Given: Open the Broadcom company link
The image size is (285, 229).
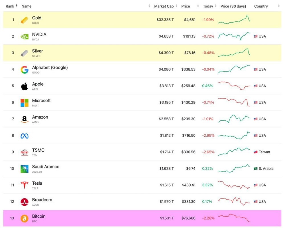Looking at the screenshot, I should click(42, 200).
